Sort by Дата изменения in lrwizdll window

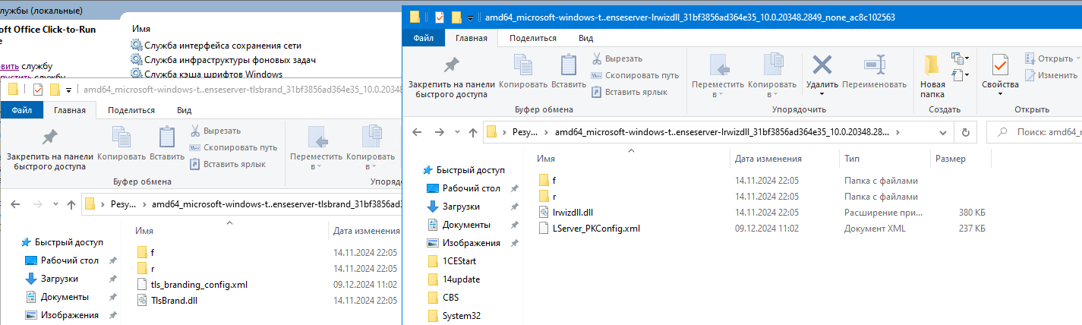768,159
